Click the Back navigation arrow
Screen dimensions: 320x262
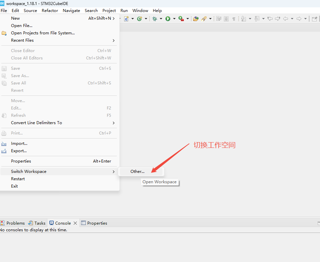(x=286, y=19)
